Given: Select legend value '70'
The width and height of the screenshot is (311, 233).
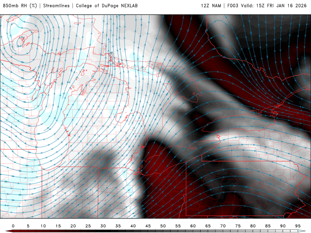Looking at the screenshot, I should (223, 226).
